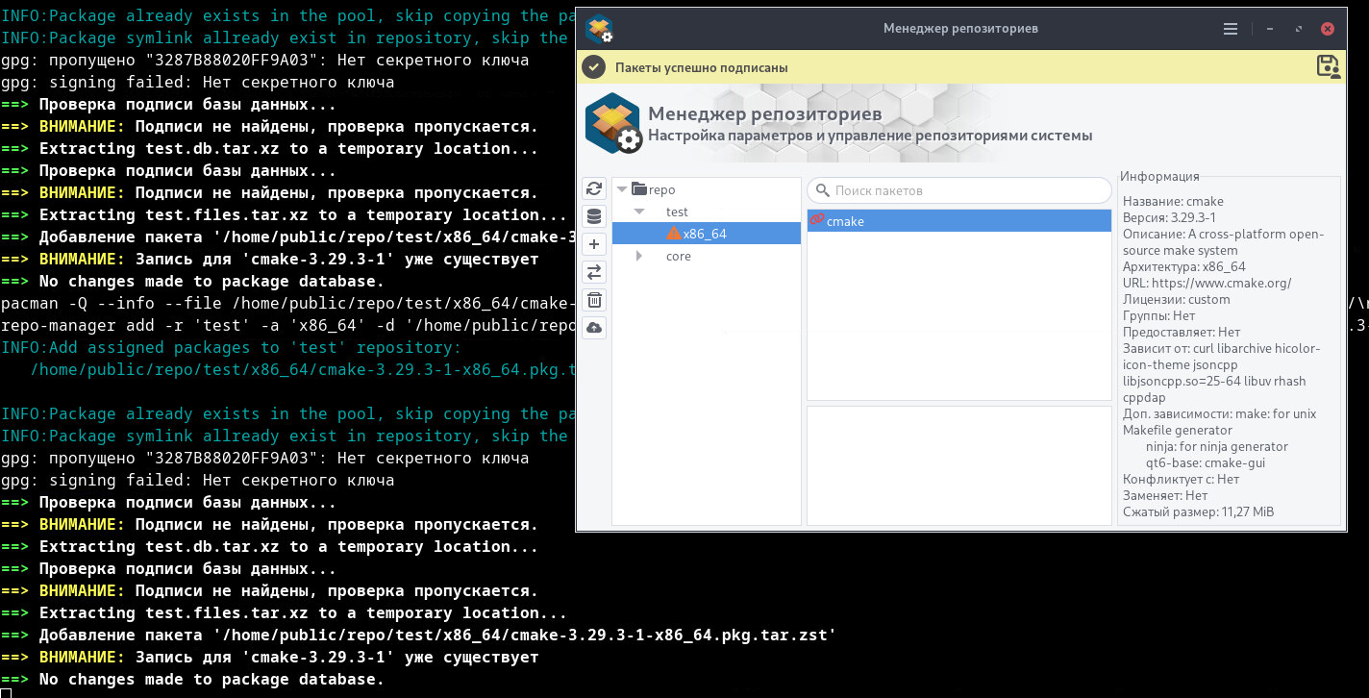Click the 'Название: cmake' info line

click(1173, 201)
